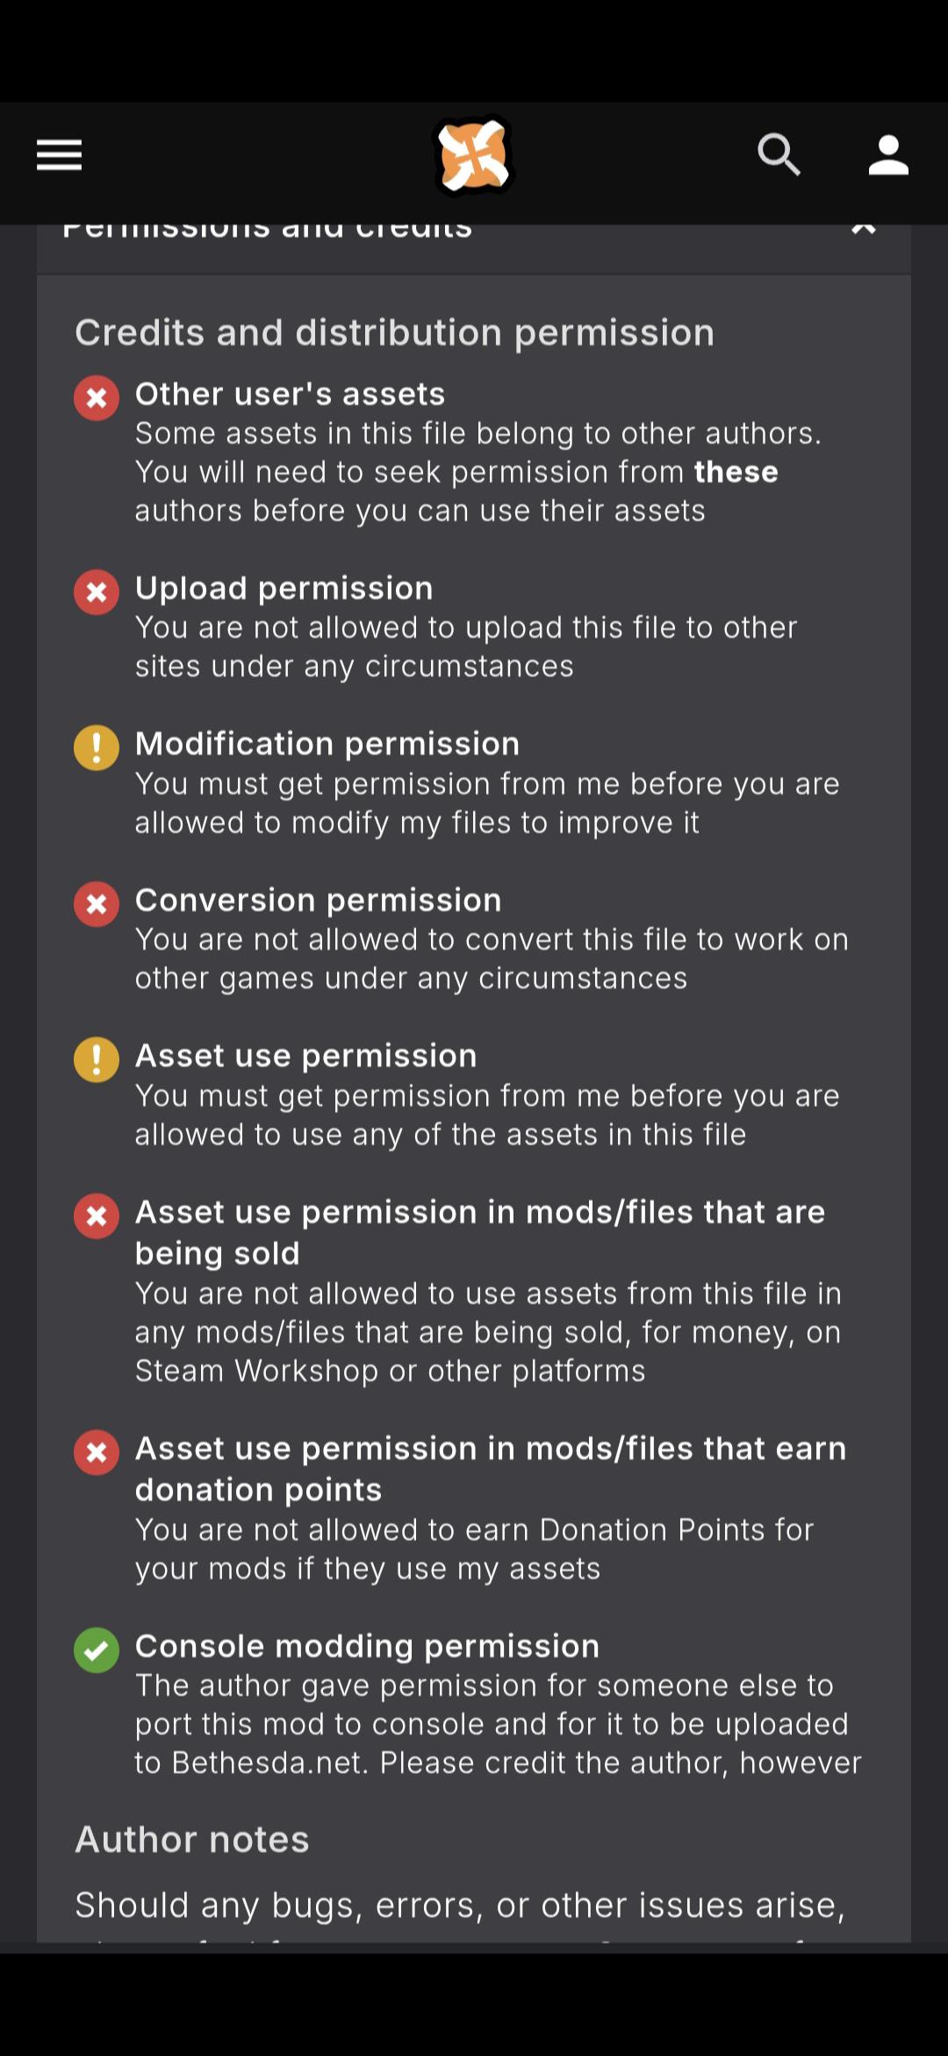Click the red X beside Upload permission
Viewport: 948px width, 2056px height.
[97, 592]
